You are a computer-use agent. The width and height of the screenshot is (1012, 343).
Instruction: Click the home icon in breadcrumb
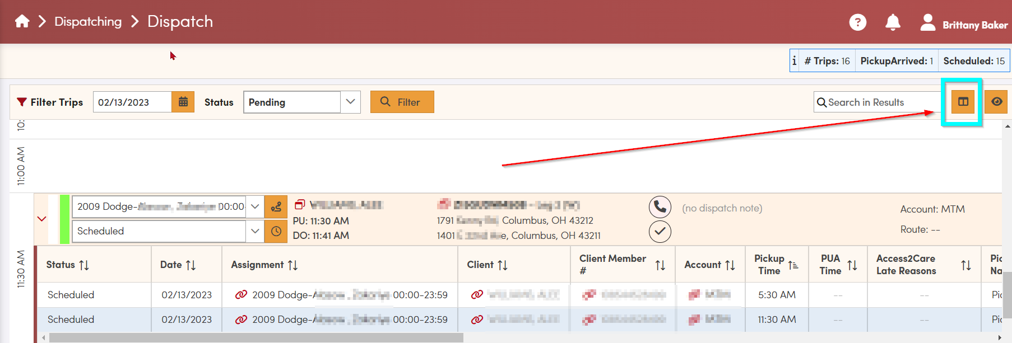click(22, 22)
